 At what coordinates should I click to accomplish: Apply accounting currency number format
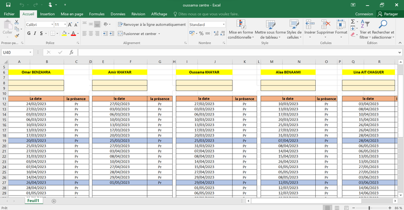[192, 33]
